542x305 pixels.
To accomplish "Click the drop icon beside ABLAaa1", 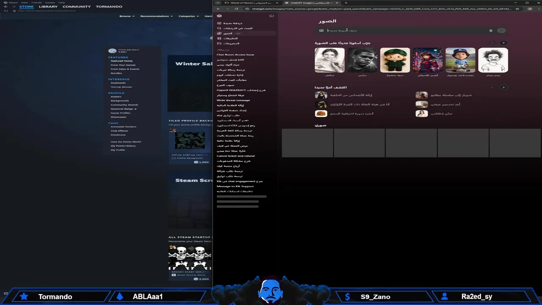I will click(120, 297).
